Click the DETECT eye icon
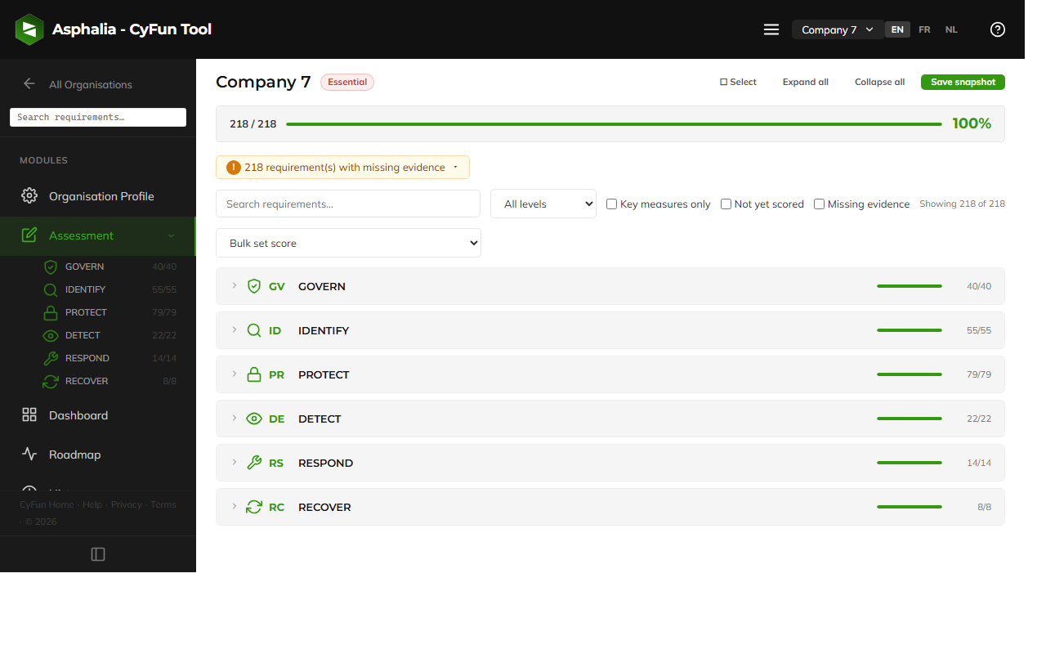1046x654 pixels. 49,334
